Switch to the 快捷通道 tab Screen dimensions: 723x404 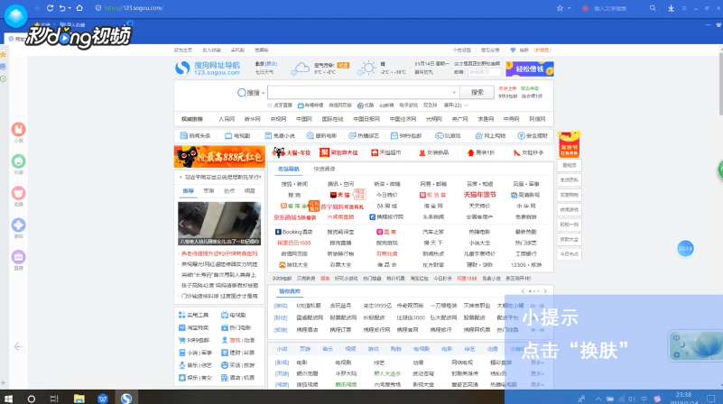324,169
